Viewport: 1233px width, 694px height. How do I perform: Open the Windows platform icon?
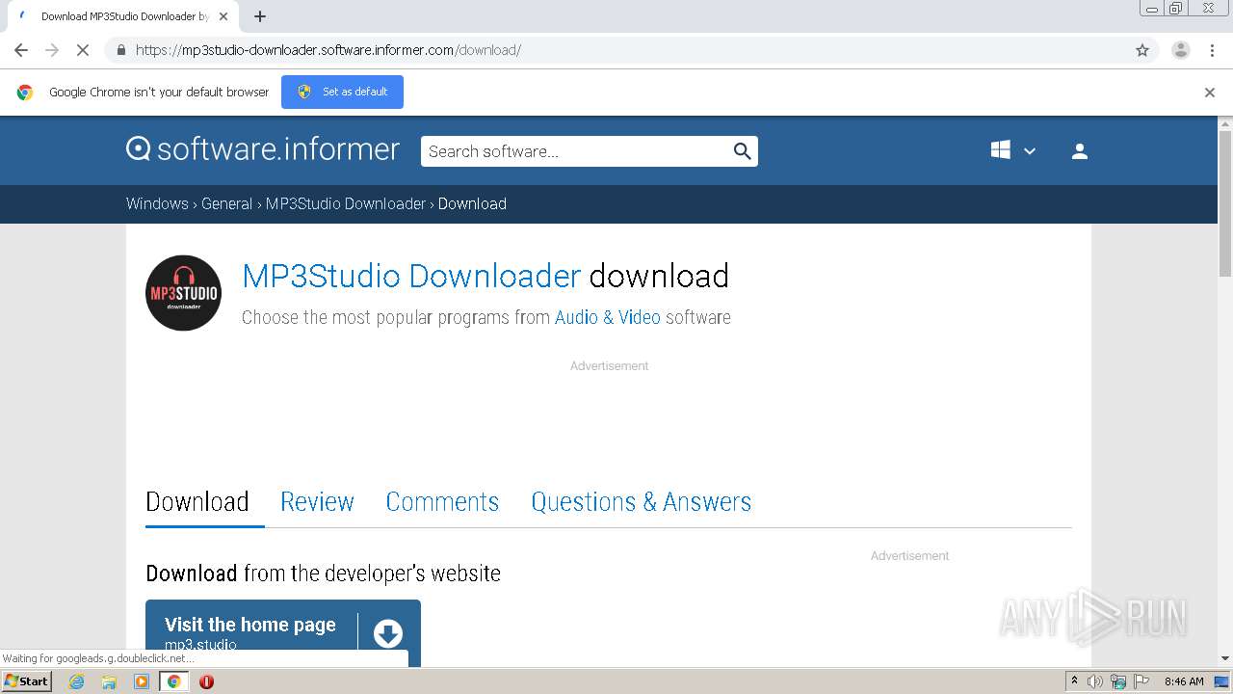coord(1001,150)
